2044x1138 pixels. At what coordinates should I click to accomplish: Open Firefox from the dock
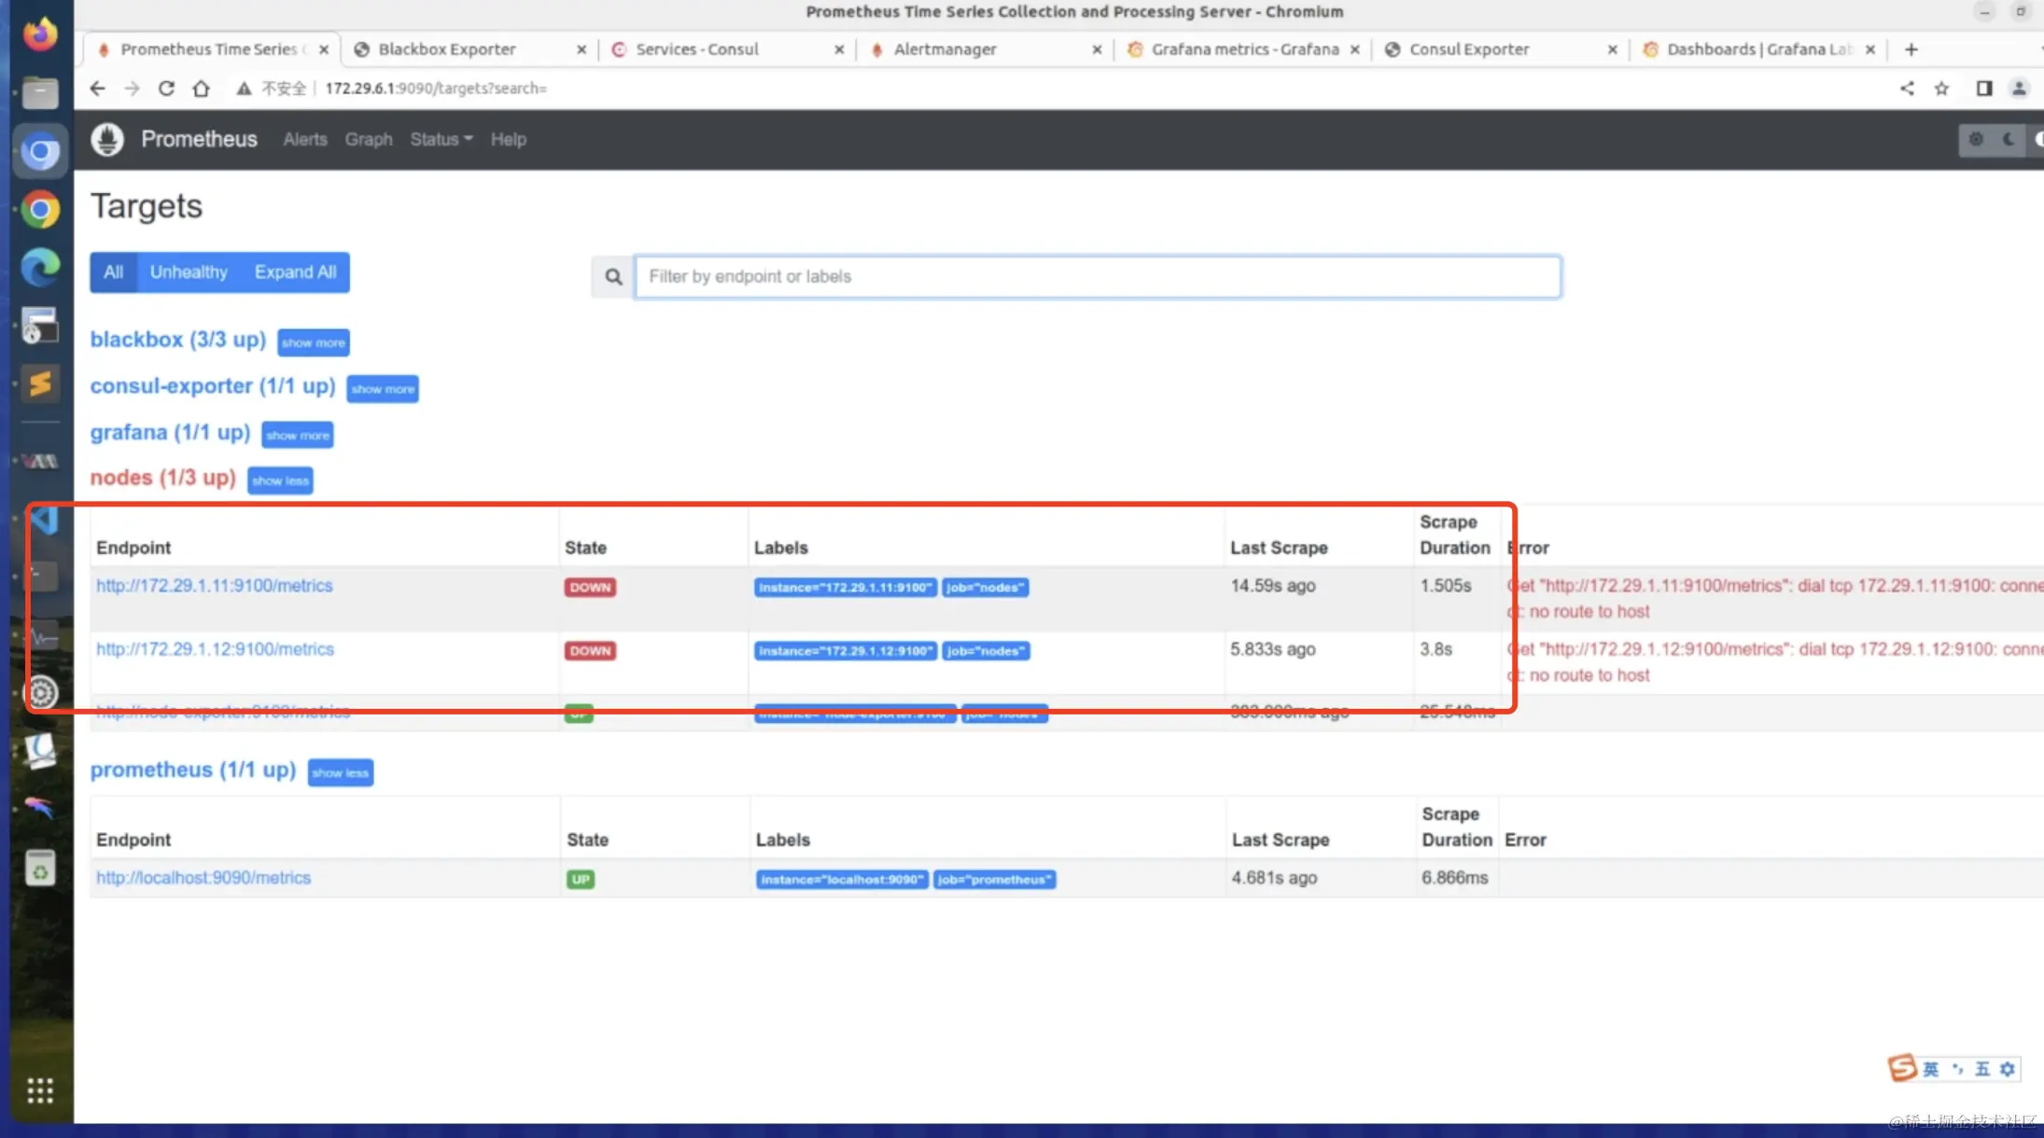[40, 35]
